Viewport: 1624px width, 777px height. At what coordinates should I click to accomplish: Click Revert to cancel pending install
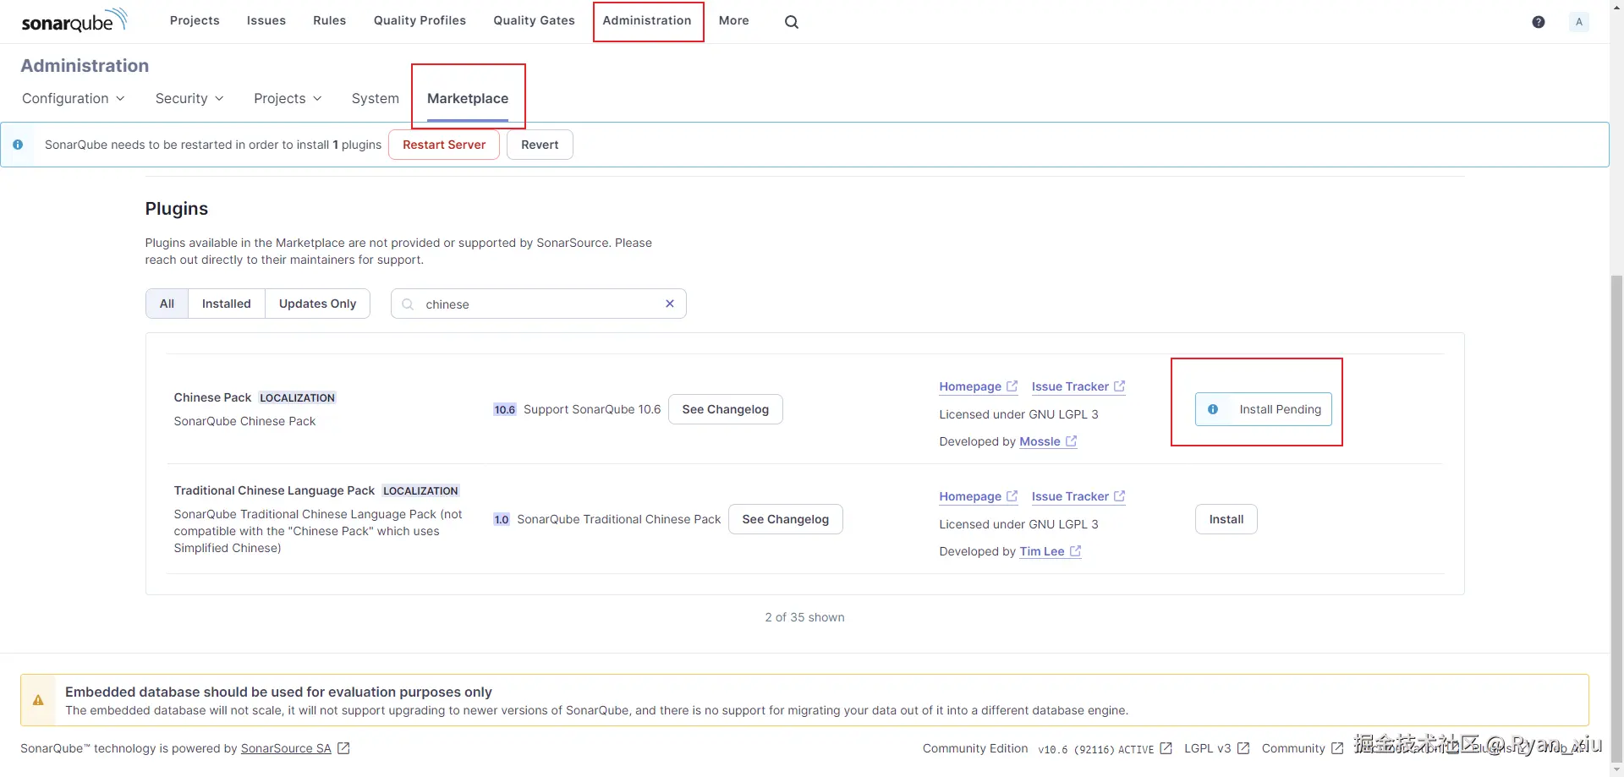[x=540, y=145]
